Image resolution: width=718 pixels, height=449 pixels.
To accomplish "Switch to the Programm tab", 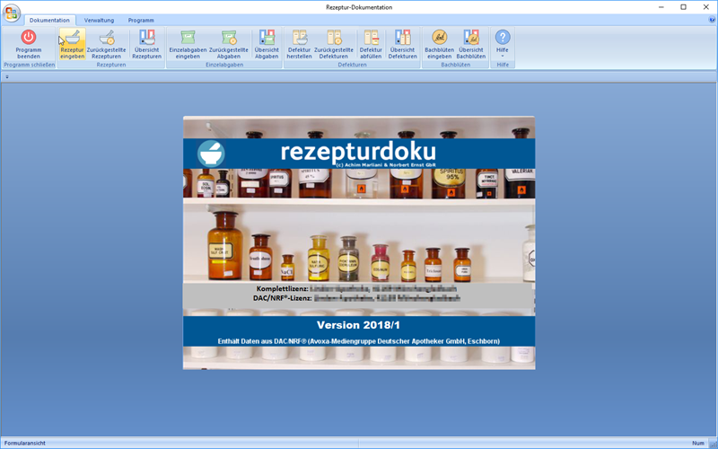I will (x=140, y=20).
